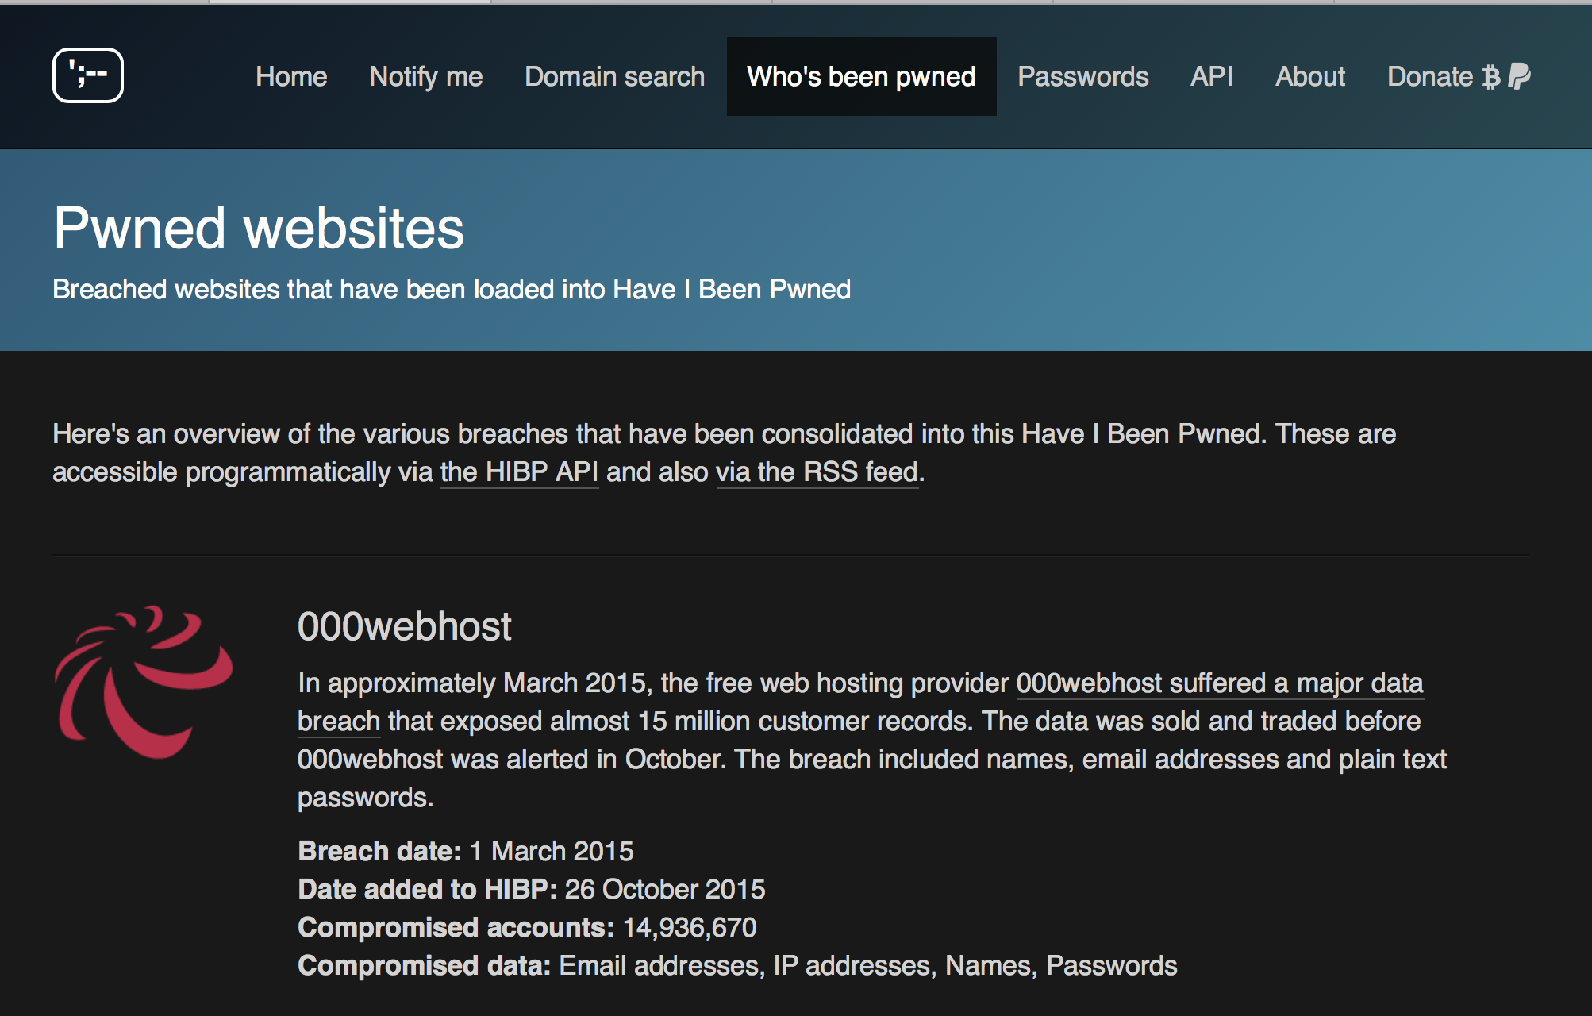Follow the HIBP API link
Screen dimensions: 1592x1016
519,472
